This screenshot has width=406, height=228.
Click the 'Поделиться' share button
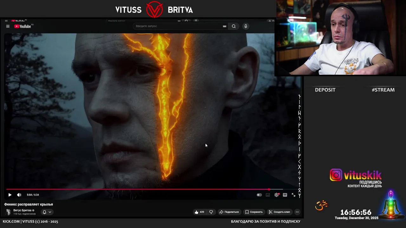click(229, 212)
